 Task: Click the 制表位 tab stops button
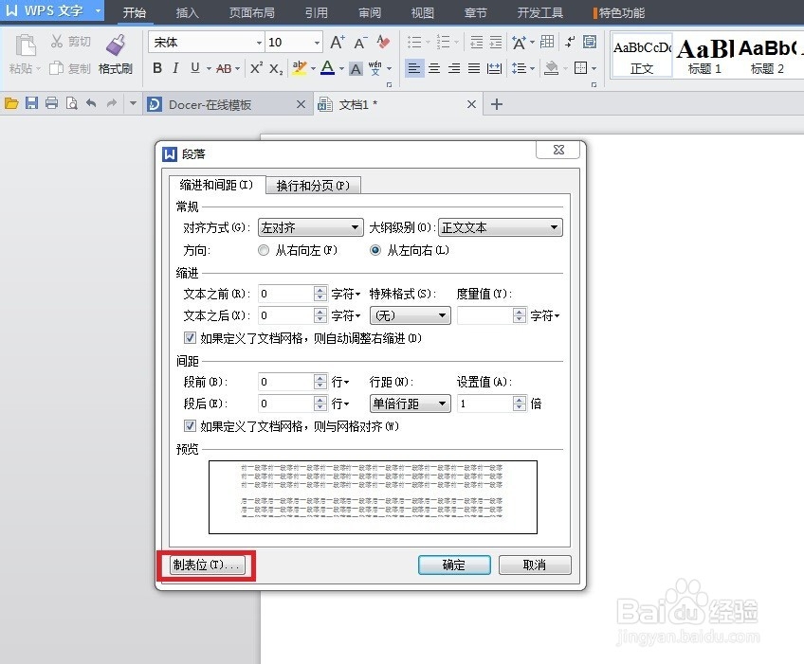point(205,565)
